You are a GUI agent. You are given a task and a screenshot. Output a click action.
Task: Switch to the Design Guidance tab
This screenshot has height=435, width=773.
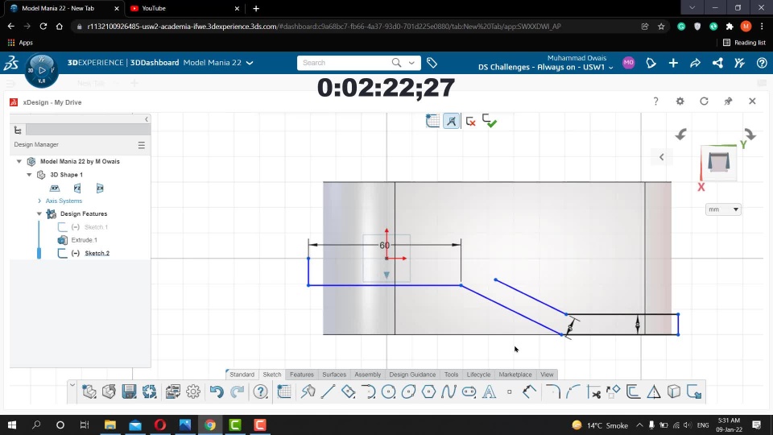coord(412,375)
